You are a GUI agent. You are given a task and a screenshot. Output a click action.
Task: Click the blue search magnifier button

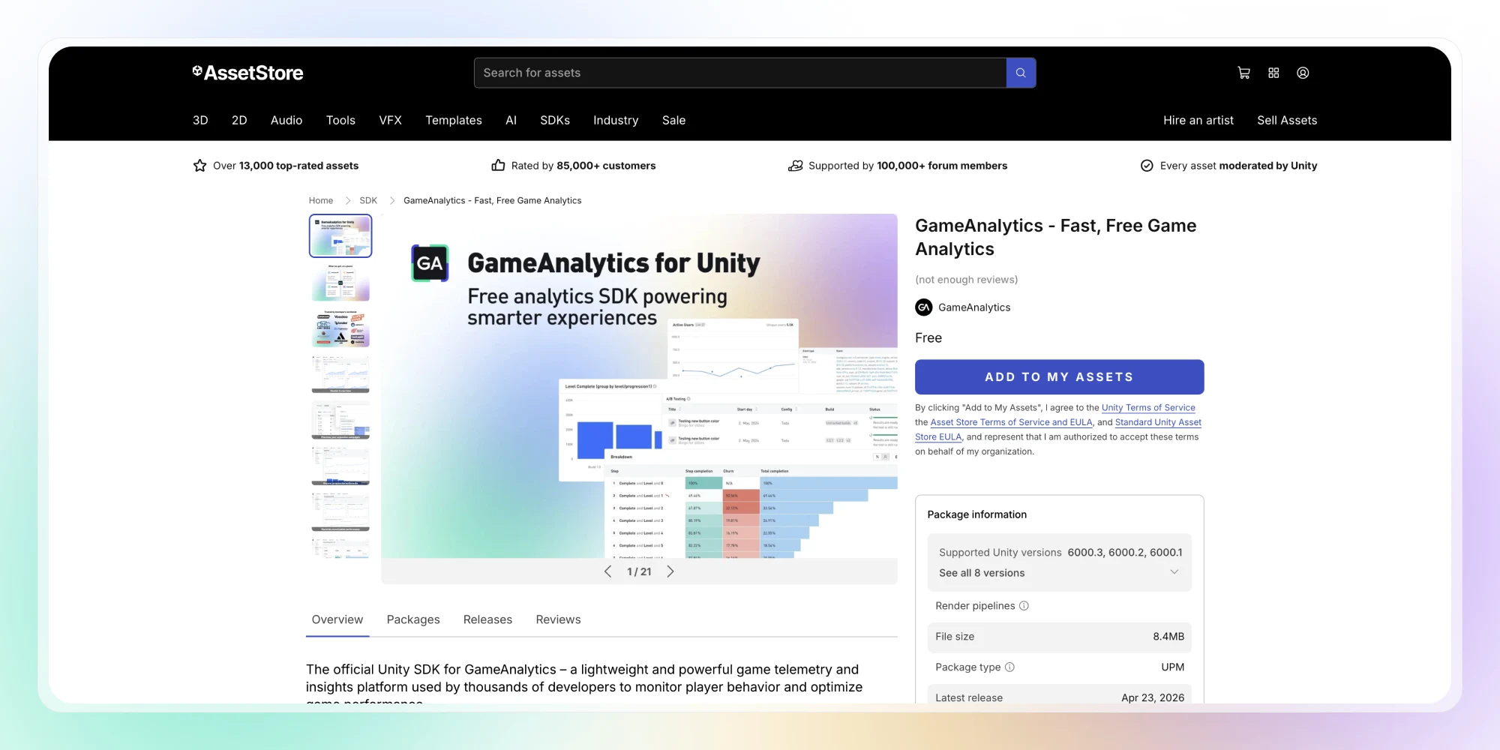pyautogui.click(x=1021, y=73)
